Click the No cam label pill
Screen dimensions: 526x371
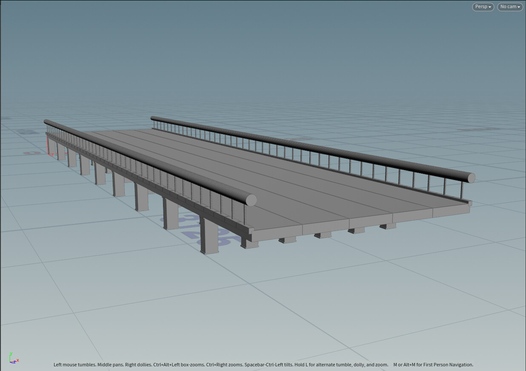(x=509, y=6)
